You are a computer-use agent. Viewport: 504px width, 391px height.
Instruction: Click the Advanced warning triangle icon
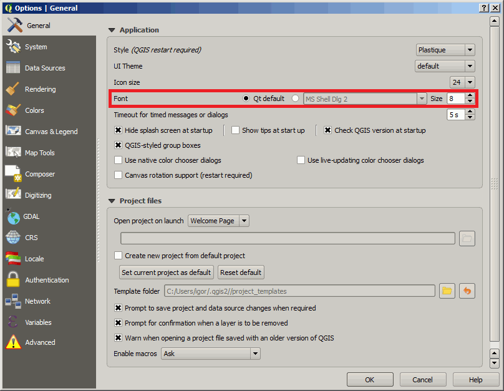point(13,342)
